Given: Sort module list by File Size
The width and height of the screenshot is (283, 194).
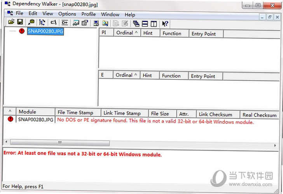Looking at the screenshot, I should point(162,113).
